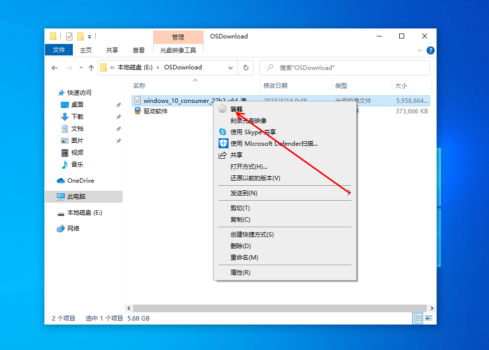Choose 装载 from the context menu
Viewport: 489px width, 350px height.
click(x=237, y=109)
